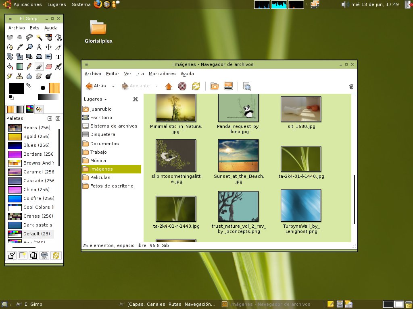Open Sistema de archivos in sidebar
This screenshot has width=413, height=309.
110,126
